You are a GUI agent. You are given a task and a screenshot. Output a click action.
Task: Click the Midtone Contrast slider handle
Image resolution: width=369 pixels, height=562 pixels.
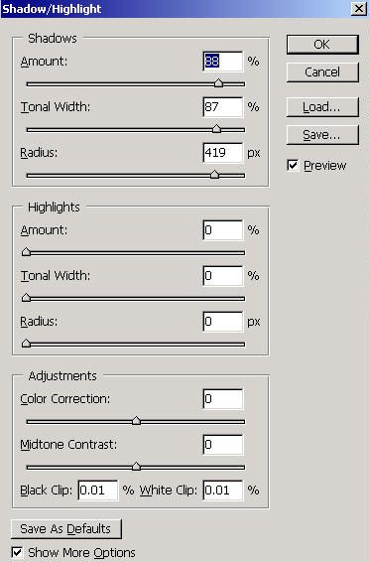coord(136,467)
